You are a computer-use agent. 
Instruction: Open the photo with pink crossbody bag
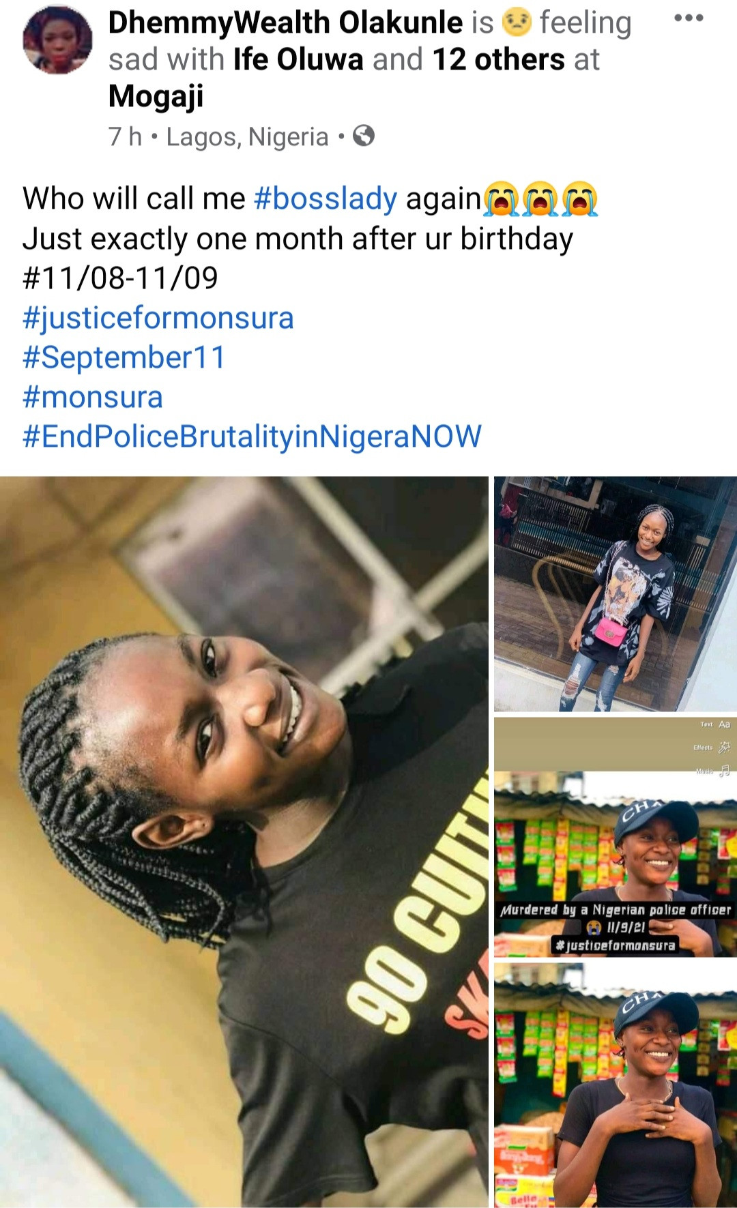(616, 594)
